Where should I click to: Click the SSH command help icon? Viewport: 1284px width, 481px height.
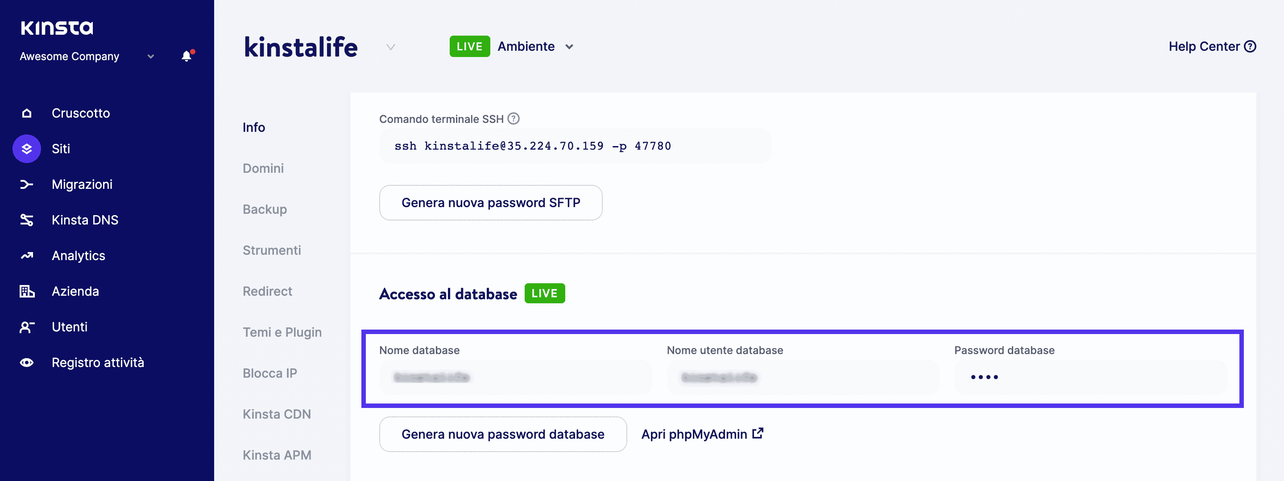[514, 118]
